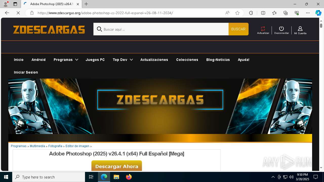Open volume control in tray

tap(291, 177)
